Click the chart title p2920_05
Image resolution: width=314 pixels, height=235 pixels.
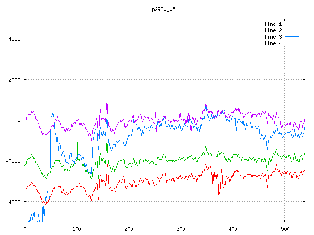point(164,9)
